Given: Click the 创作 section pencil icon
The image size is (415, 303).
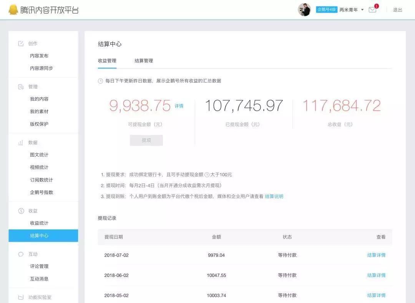Looking at the screenshot, I should [21, 44].
